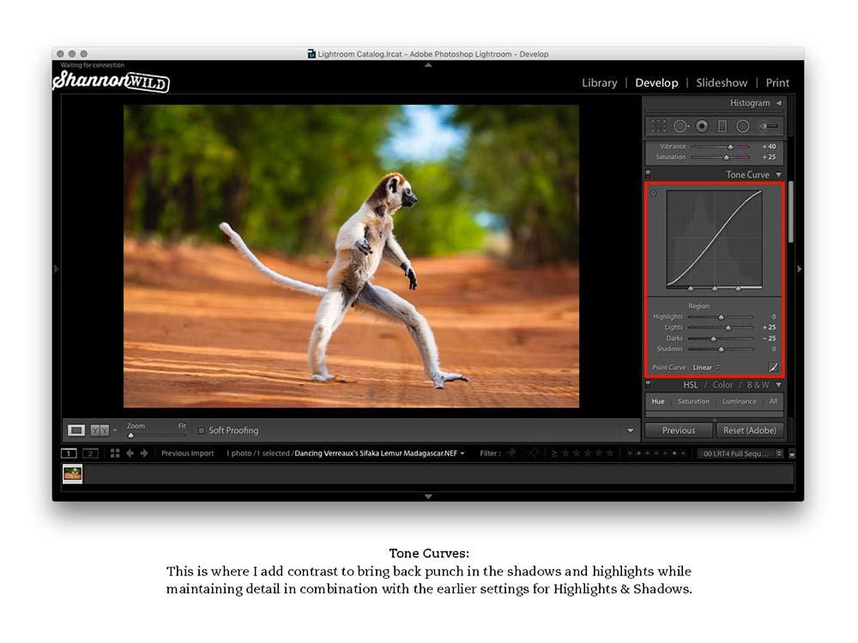Switch to Before/After comparison view
The width and height of the screenshot is (858, 643).
100,430
